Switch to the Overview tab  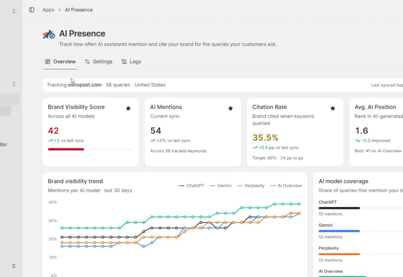[x=60, y=62]
